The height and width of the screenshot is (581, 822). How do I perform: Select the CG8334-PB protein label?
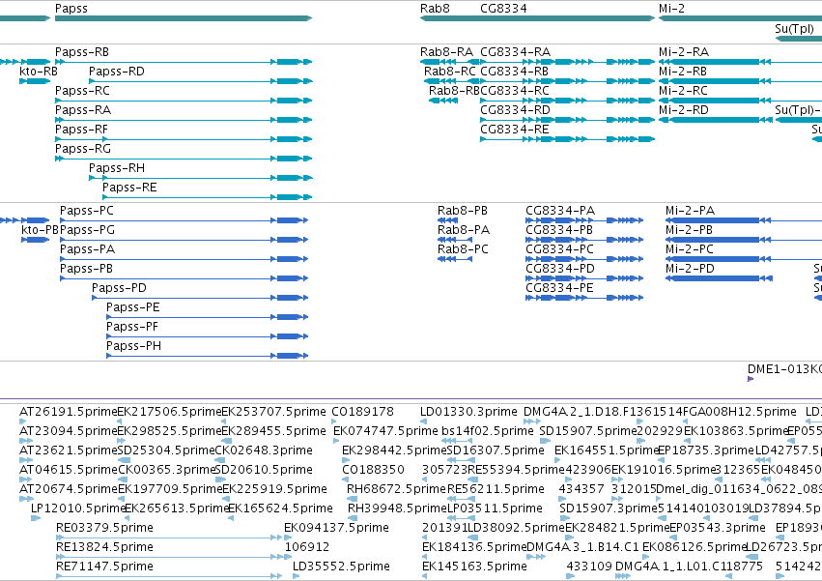coord(559,230)
